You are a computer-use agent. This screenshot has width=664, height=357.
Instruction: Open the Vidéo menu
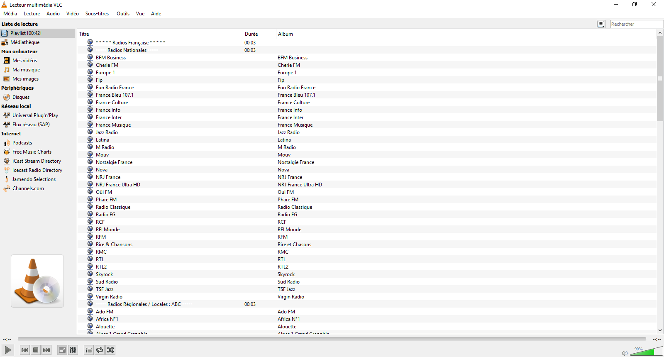pos(73,14)
